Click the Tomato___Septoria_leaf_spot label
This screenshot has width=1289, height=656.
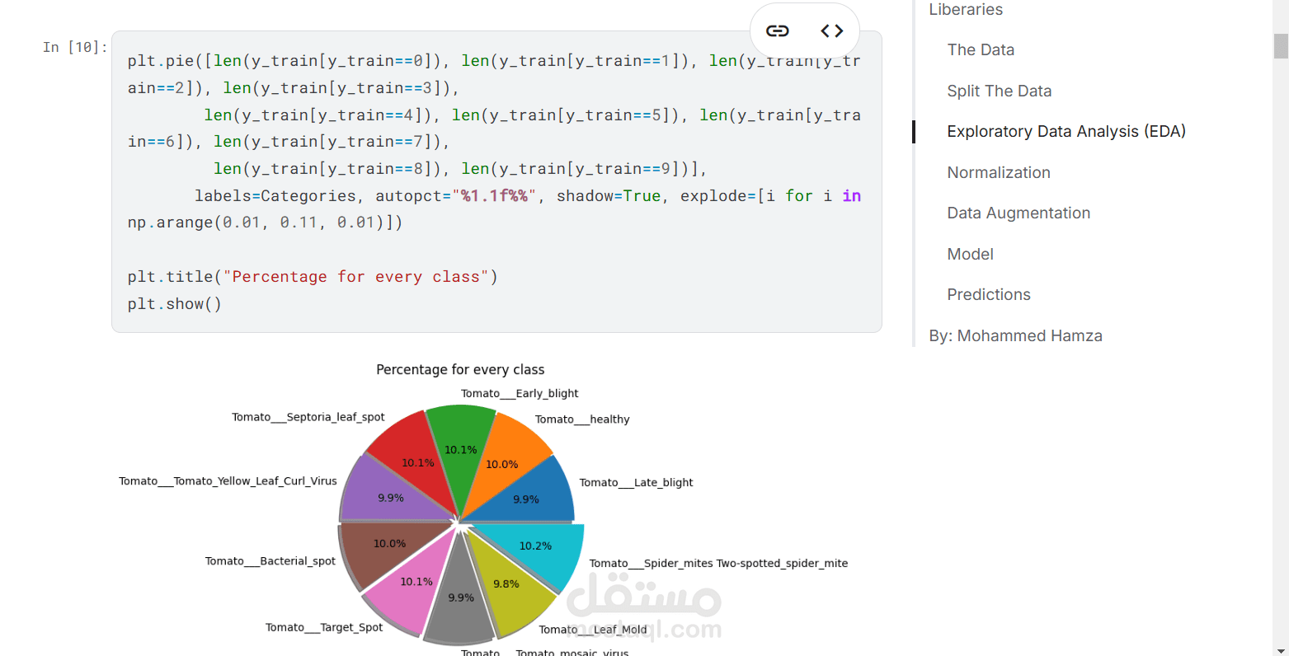click(x=308, y=417)
